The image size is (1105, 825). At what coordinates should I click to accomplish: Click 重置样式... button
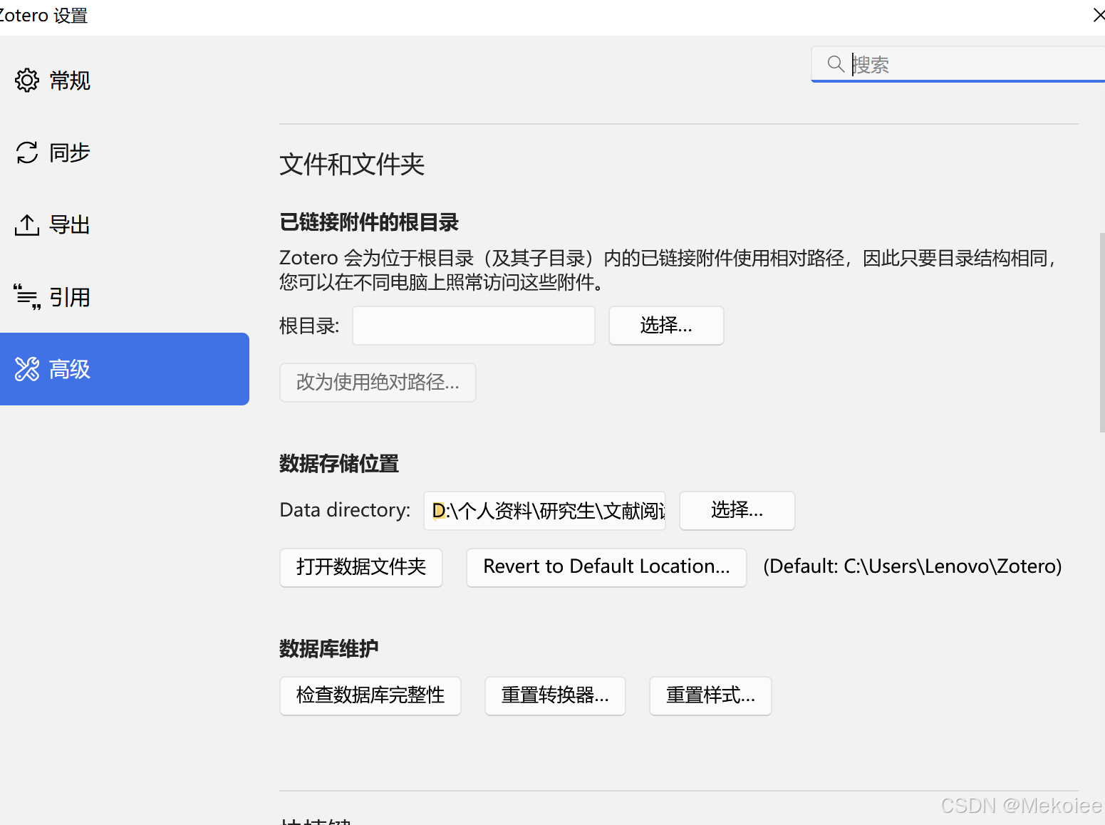710,695
